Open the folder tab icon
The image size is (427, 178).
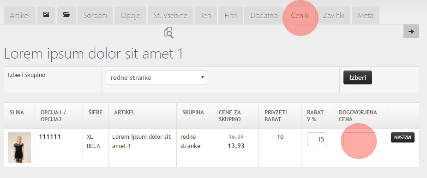coord(66,15)
